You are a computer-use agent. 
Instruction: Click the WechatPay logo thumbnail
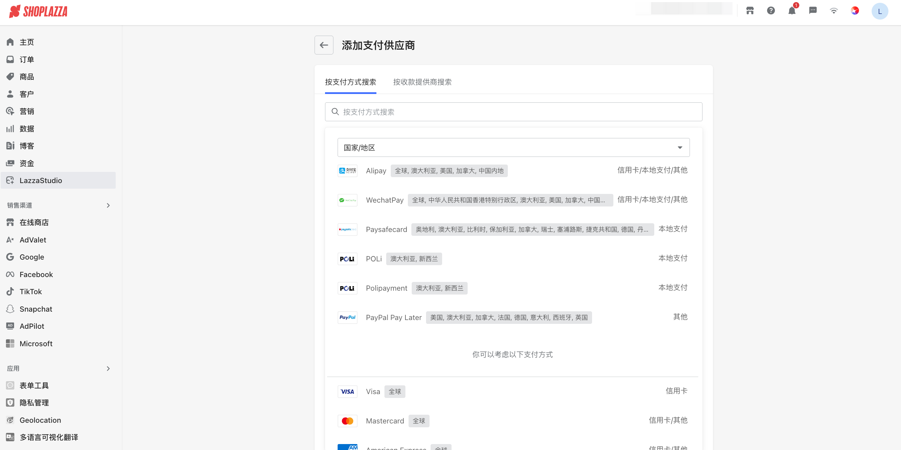pyautogui.click(x=347, y=200)
